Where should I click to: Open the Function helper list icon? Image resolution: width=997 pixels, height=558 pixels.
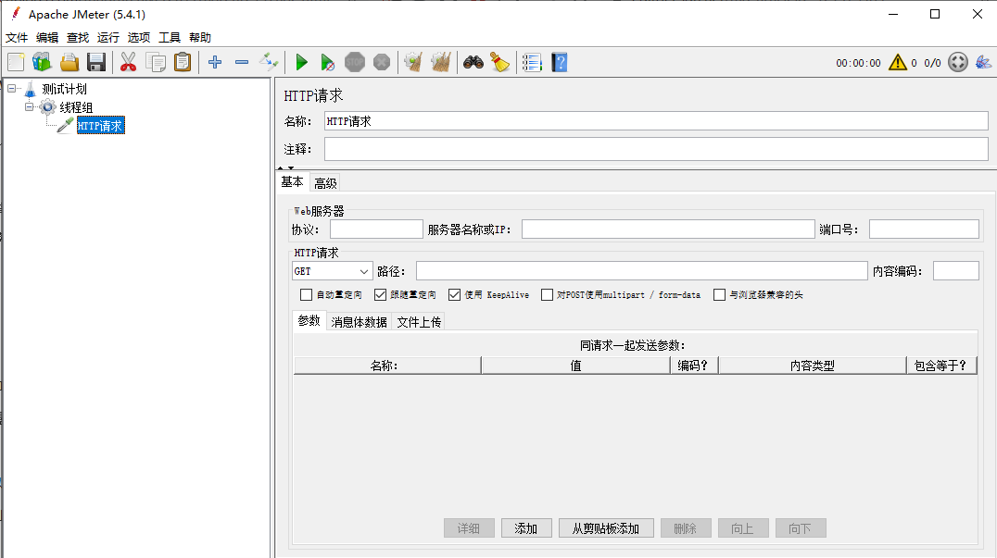coord(532,62)
